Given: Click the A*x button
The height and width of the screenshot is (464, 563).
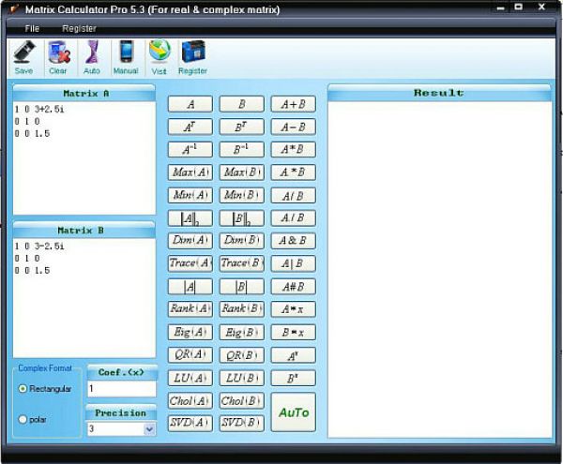Looking at the screenshot, I should coord(294,309).
